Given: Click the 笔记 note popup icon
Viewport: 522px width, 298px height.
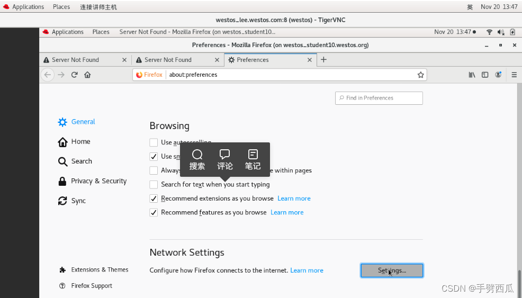Looking at the screenshot, I should pos(253,159).
